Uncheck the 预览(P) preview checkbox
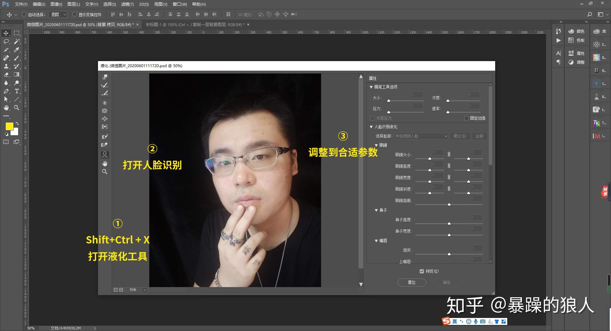611x331 pixels. pos(421,271)
